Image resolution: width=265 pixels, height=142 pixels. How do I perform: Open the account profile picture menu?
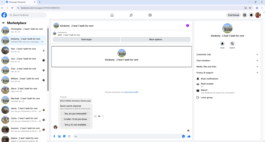pos(258,15)
